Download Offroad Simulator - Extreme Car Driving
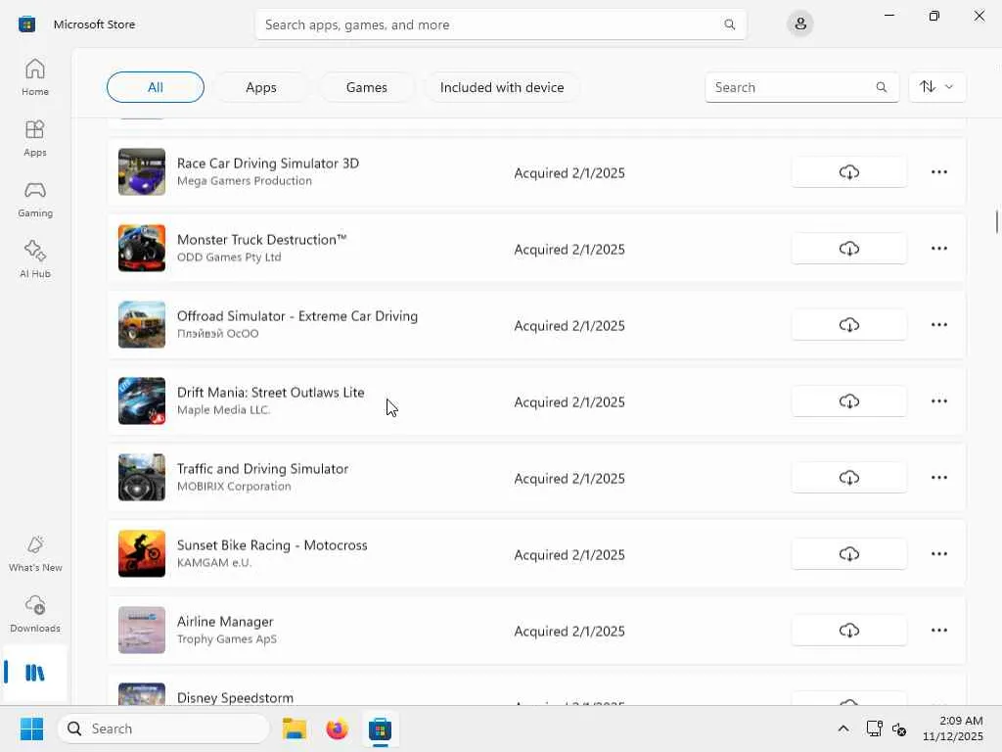The image size is (1002, 752). tap(848, 325)
